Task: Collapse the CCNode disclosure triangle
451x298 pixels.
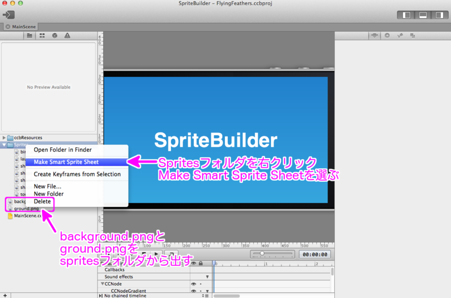Action: [103, 283]
